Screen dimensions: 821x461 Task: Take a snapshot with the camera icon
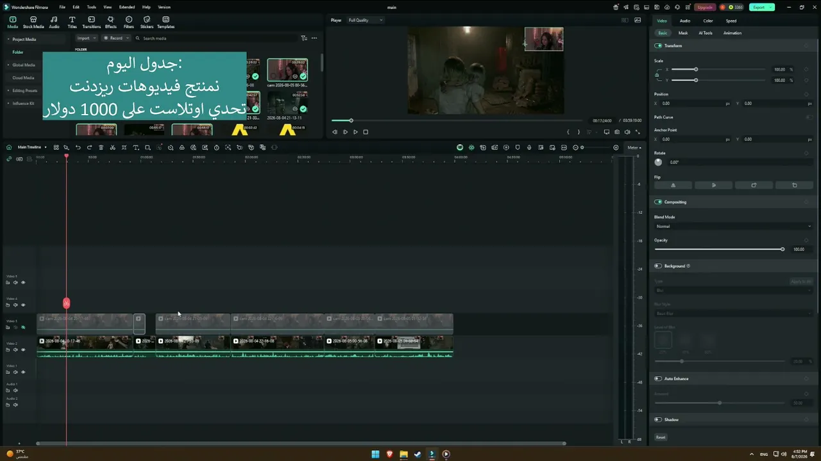pos(617,132)
